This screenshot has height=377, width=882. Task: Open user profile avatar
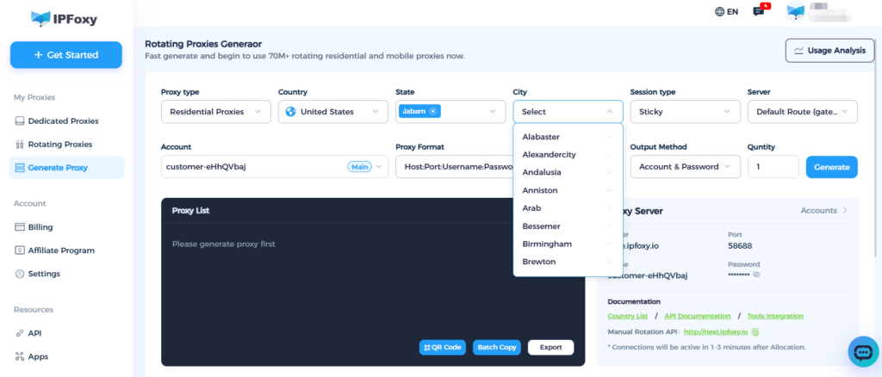(x=795, y=12)
